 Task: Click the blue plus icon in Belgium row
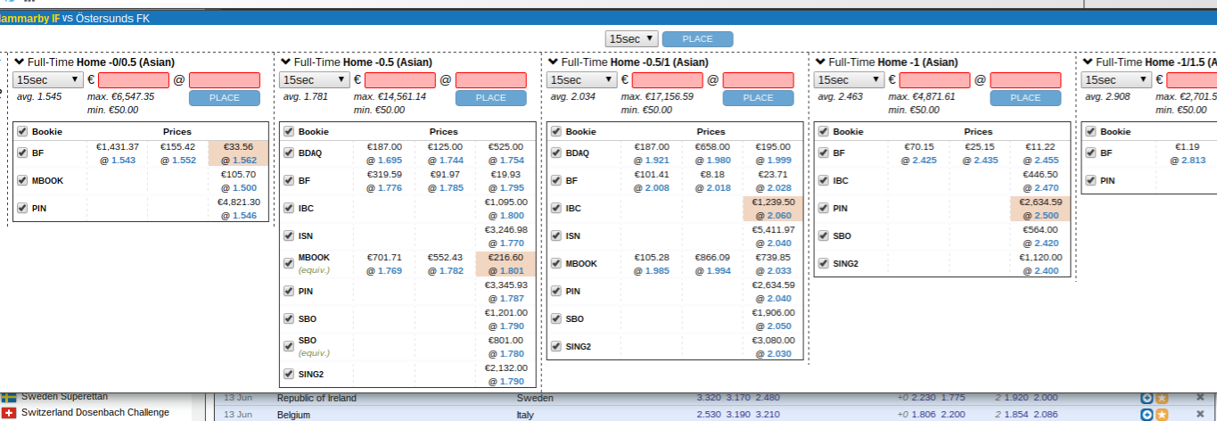[1147, 415]
